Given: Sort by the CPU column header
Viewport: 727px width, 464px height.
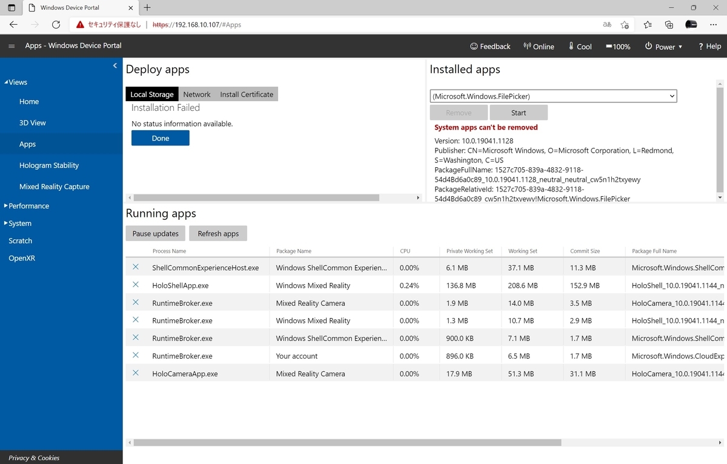Looking at the screenshot, I should click(x=405, y=251).
